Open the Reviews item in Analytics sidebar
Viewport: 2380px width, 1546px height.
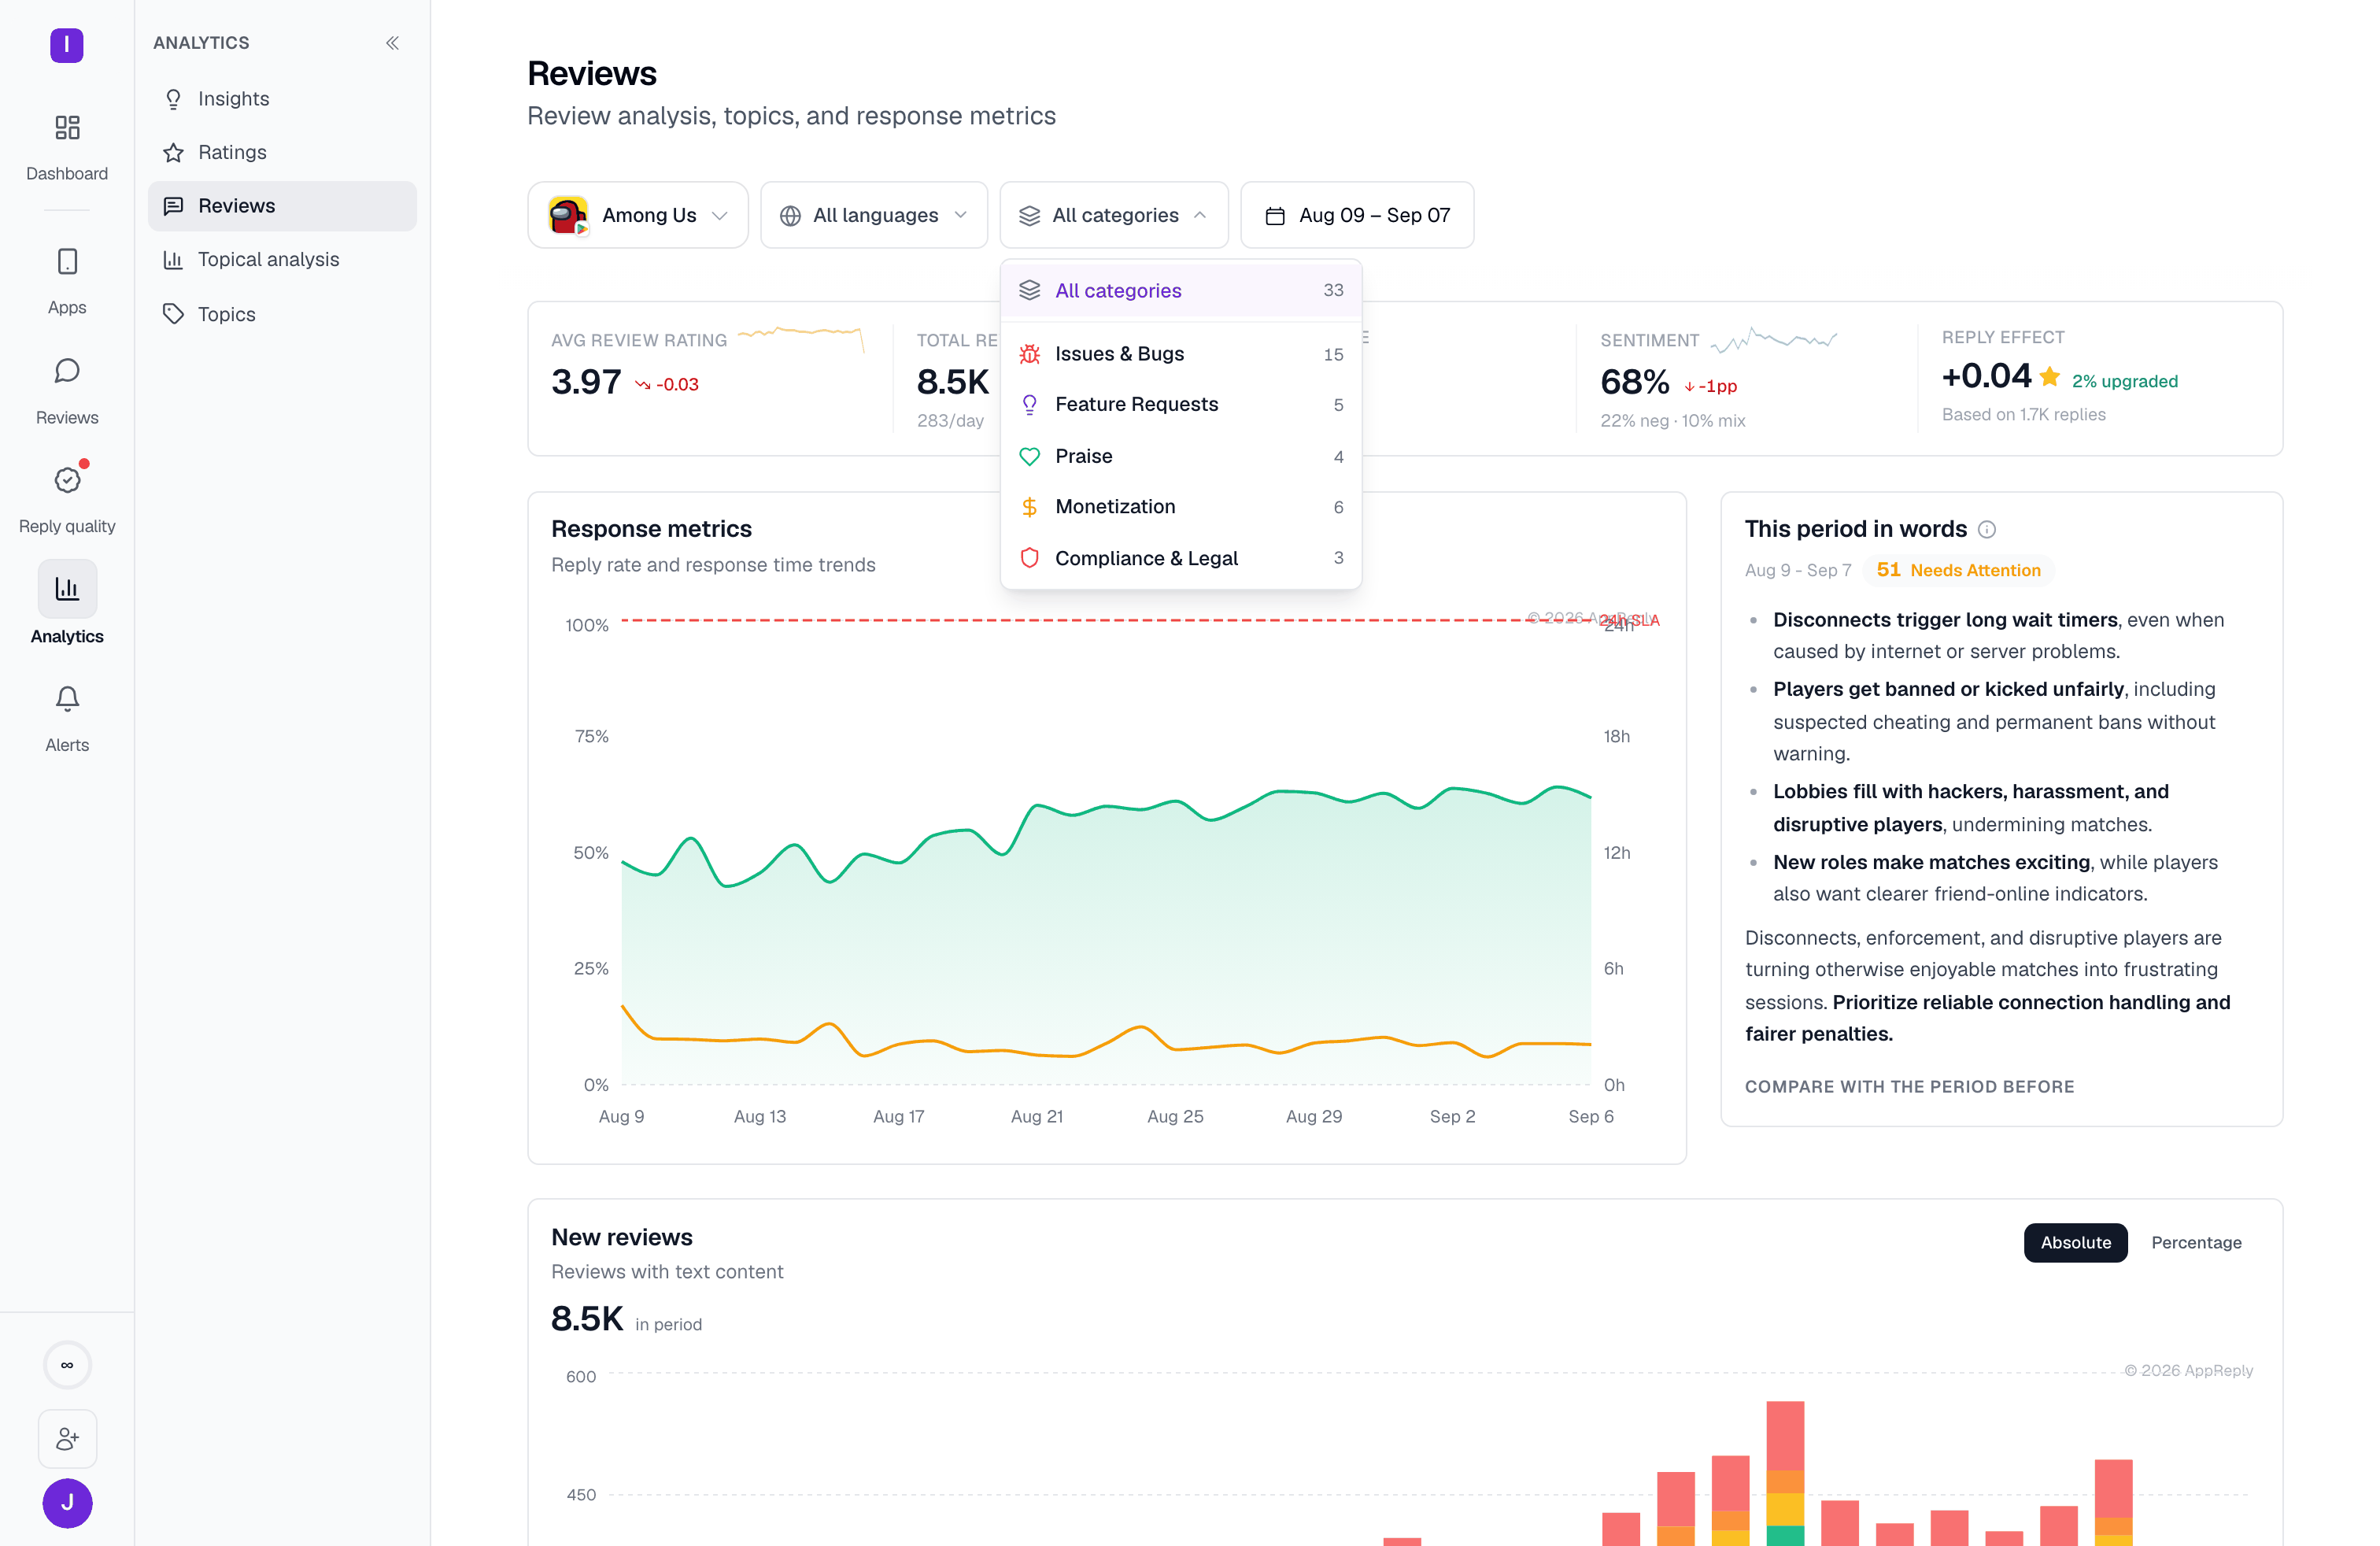click(282, 206)
